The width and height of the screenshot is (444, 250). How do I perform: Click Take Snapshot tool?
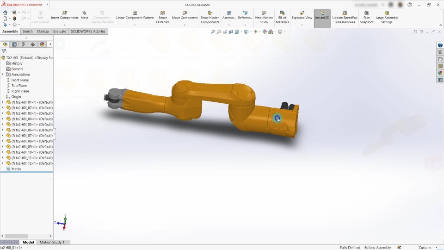tap(367, 17)
